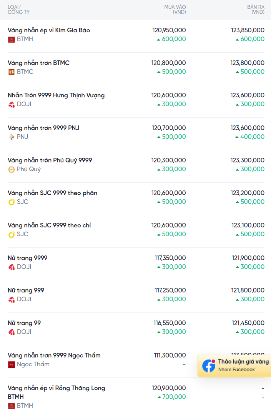Click SJC logo under 'theo phân' row
This screenshot has width=271, height=419.
12,202
